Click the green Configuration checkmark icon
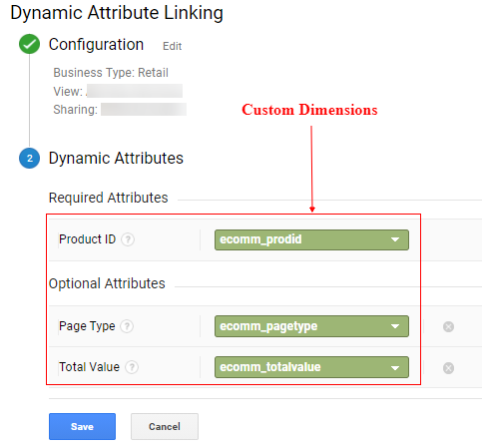 pyautogui.click(x=29, y=44)
